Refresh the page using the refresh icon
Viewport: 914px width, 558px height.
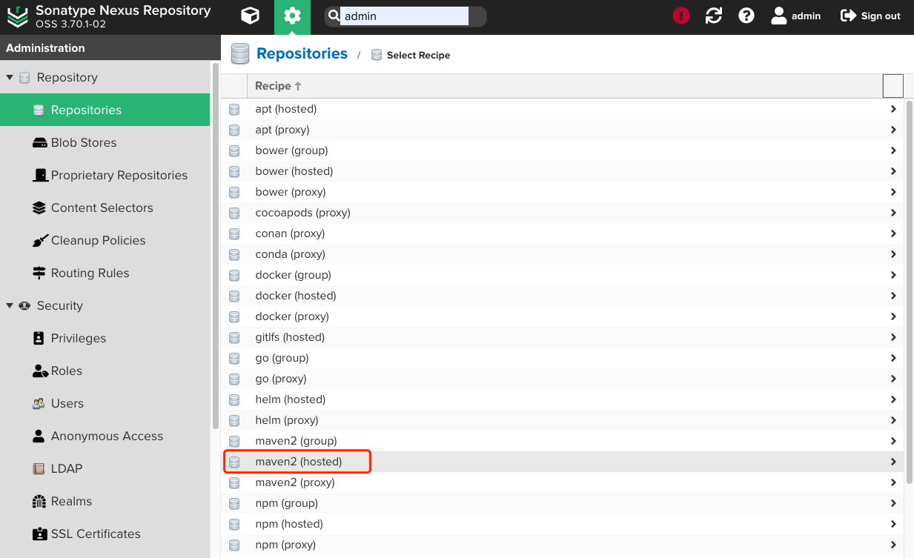pos(714,16)
